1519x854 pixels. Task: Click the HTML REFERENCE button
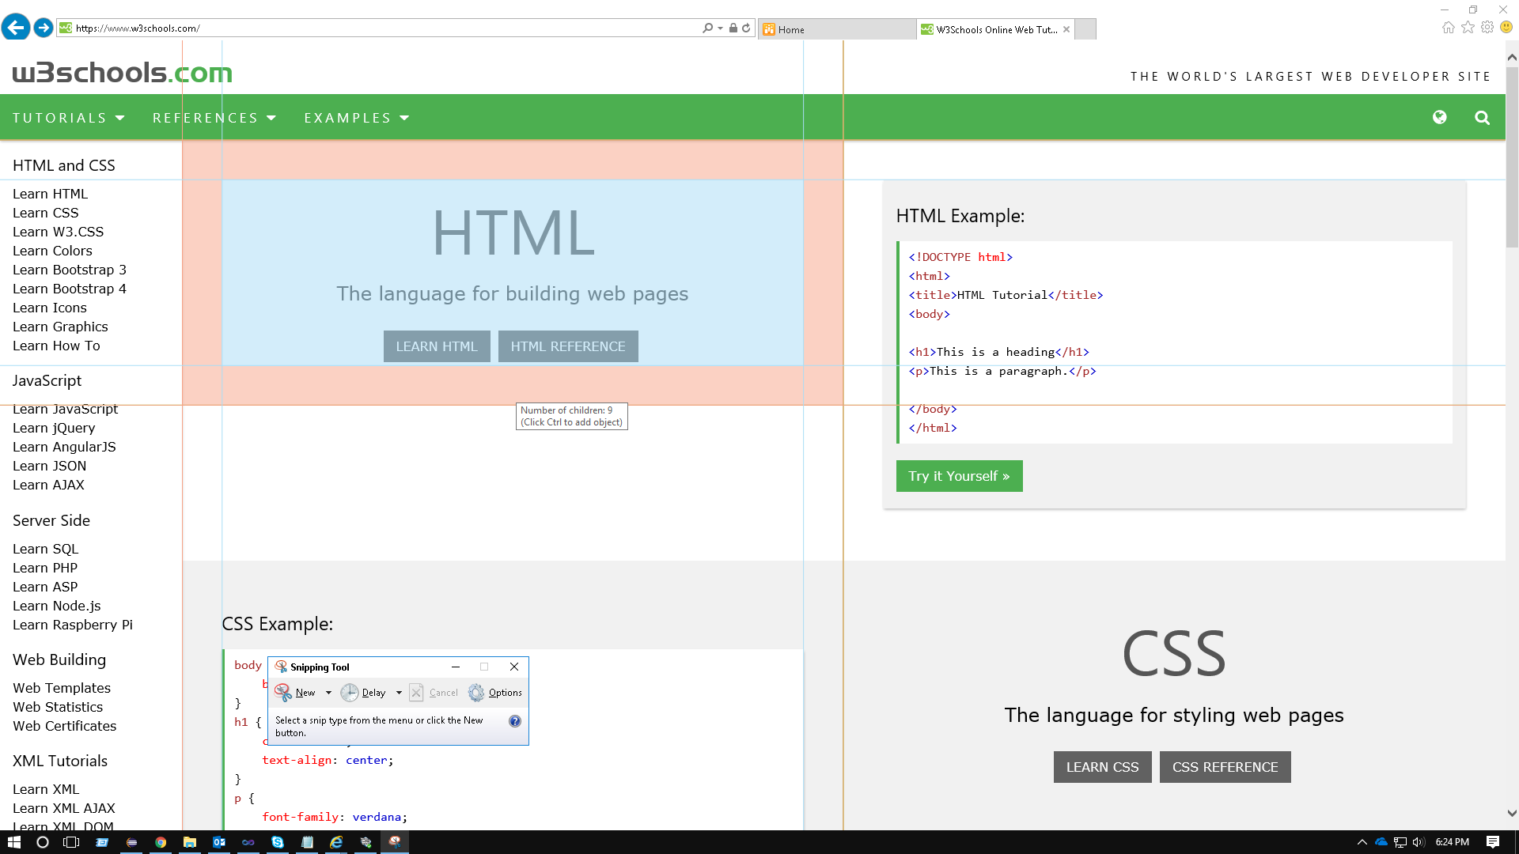click(568, 346)
